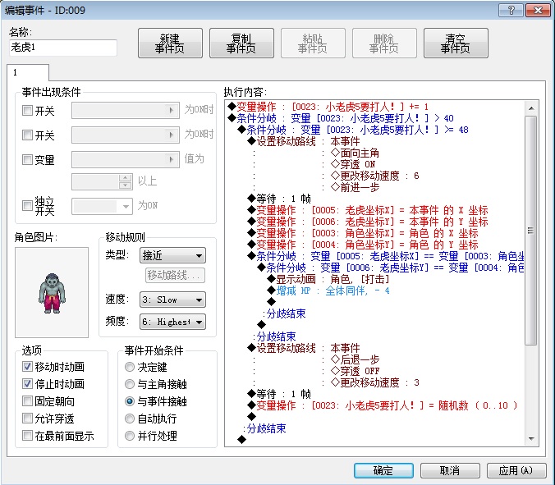Click the 复制事件页 button
Viewport: 555px width, 485px height.
point(241,43)
